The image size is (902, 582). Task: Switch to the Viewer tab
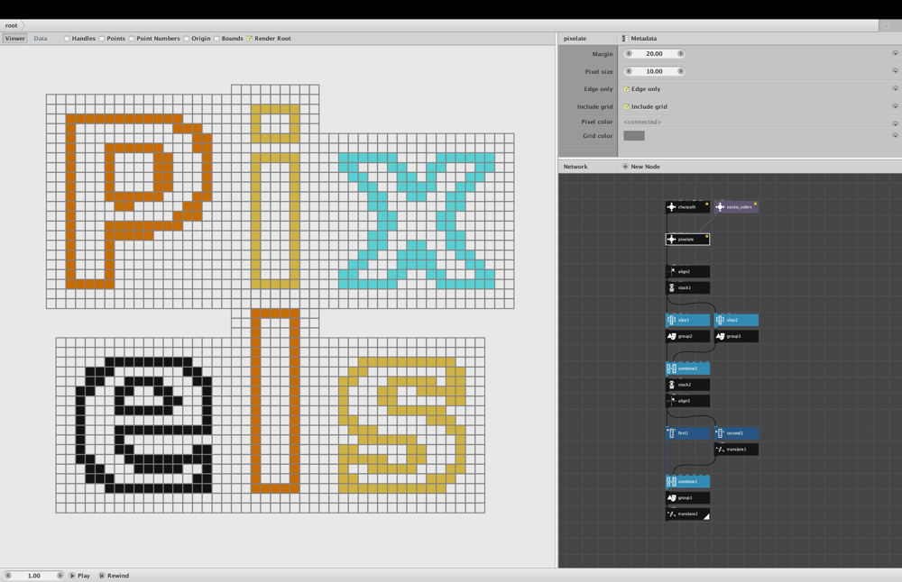pyautogui.click(x=15, y=39)
